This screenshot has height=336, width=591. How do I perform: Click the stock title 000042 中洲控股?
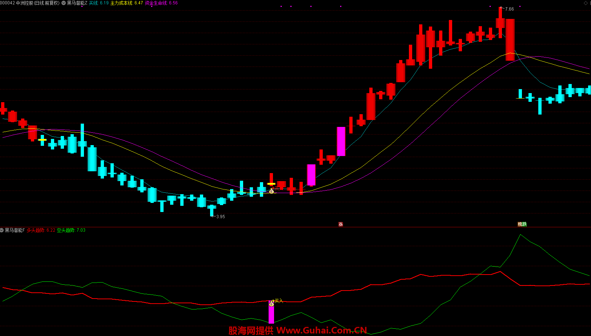point(17,3)
